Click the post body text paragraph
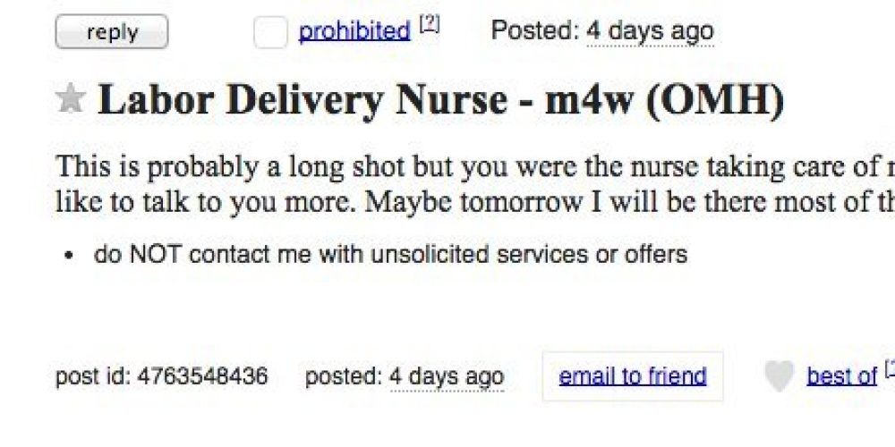 (x=475, y=185)
